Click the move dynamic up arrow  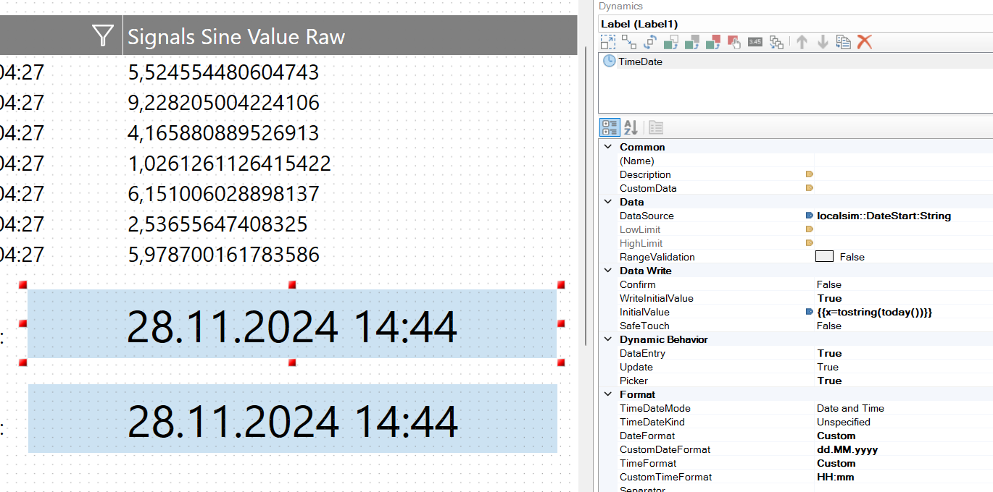[802, 42]
